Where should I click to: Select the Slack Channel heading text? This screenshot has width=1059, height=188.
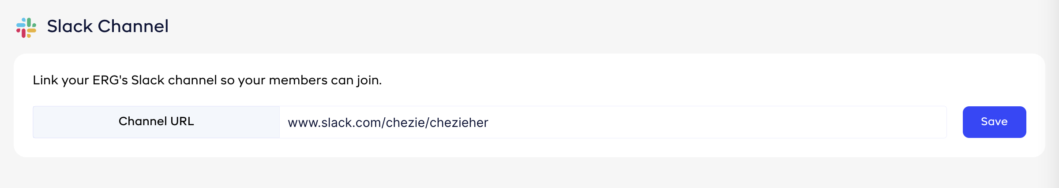pyautogui.click(x=108, y=26)
